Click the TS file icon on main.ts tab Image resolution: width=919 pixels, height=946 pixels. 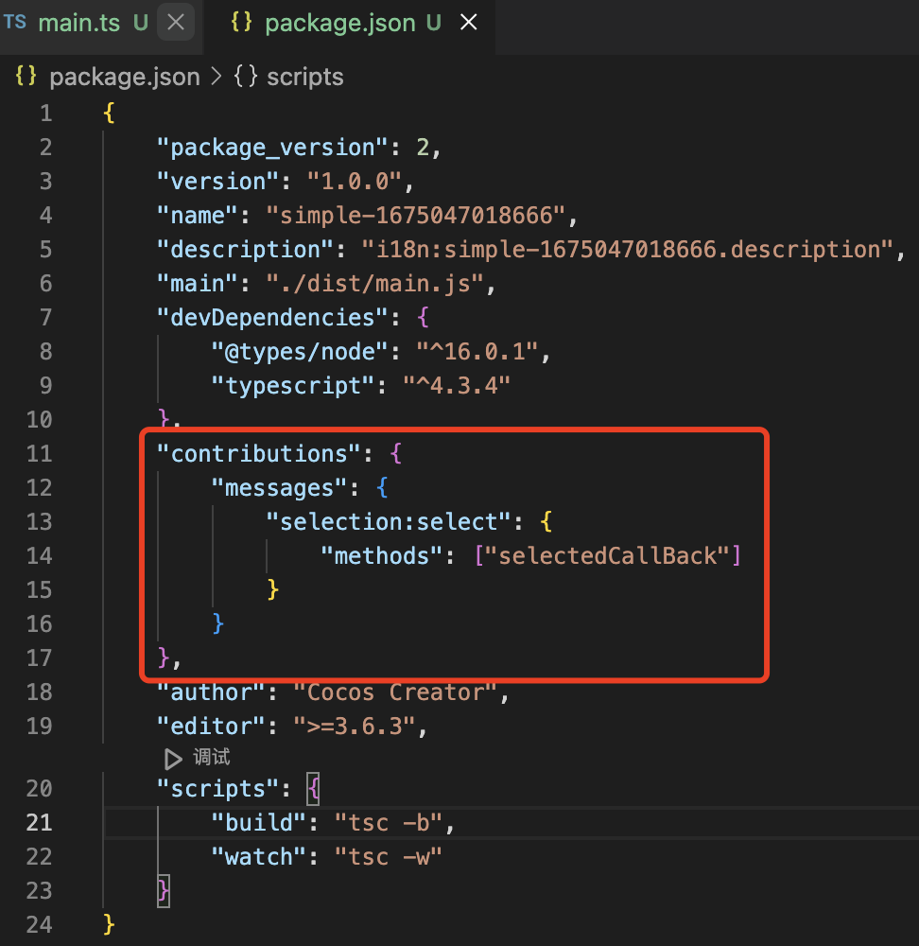[x=15, y=23]
